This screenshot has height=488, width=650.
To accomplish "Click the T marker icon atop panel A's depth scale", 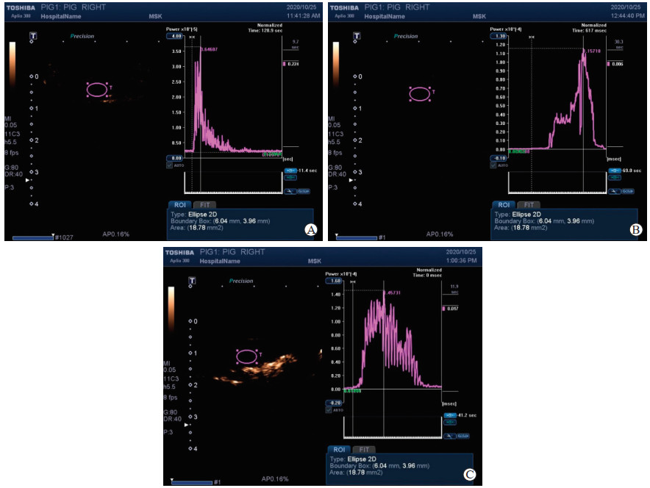I will 32,35.
